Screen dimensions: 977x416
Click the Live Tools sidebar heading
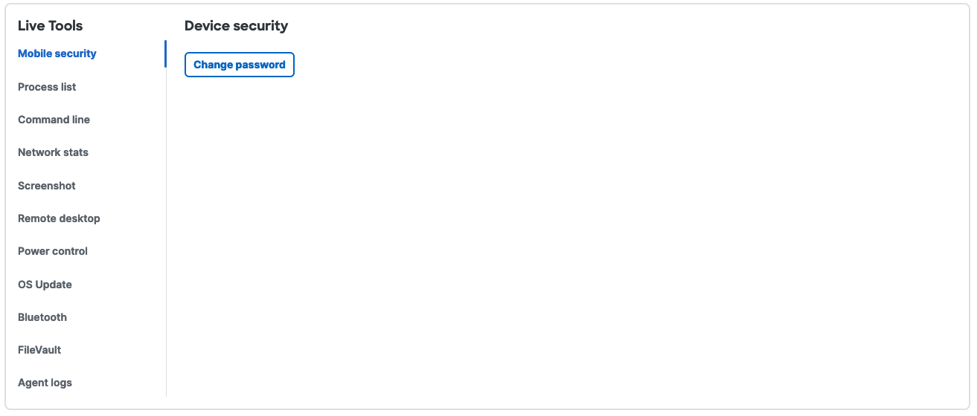[x=51, y=26]
